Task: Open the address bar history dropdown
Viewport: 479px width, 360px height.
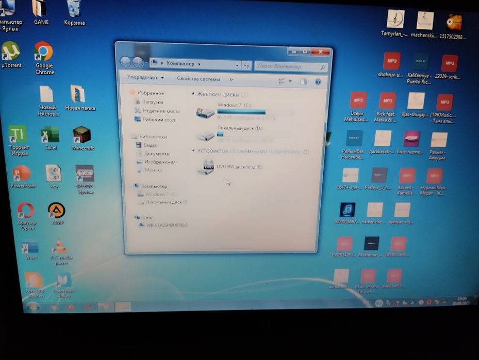Action: (237, 65)
